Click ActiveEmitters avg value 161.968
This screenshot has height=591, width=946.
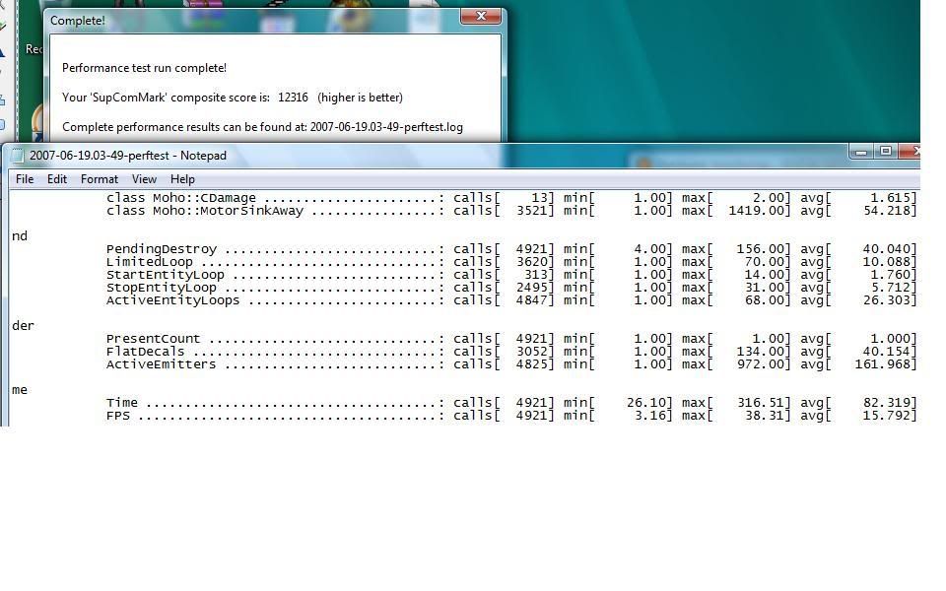[x=883, y=364]
